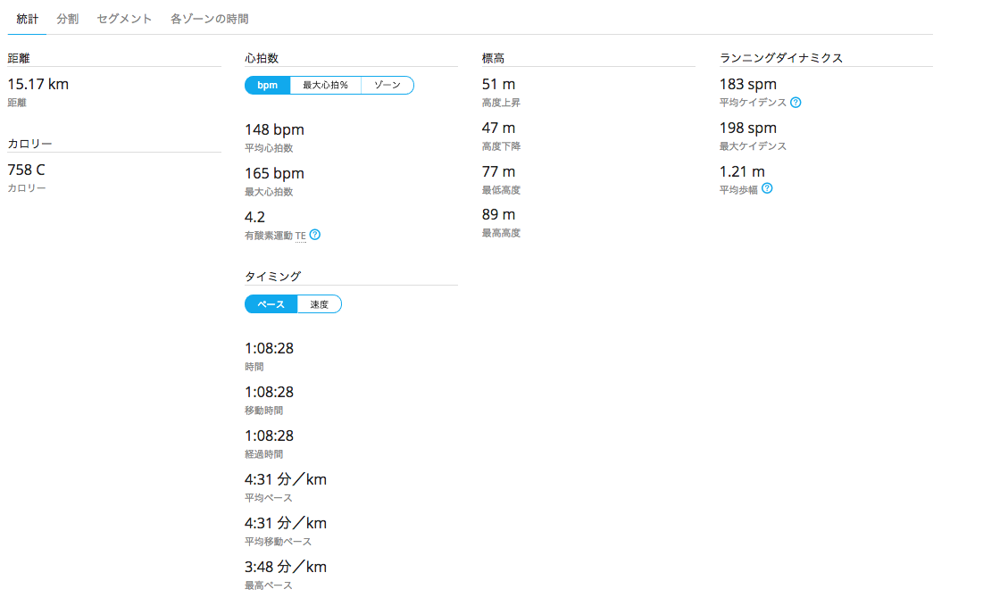Select ペース in the タイミング section
This screenshot has height=606, width=1008.
click(271, 304)
